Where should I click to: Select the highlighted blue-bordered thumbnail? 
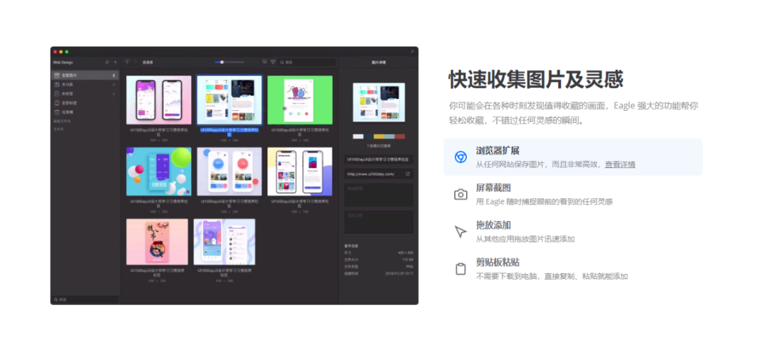pyautogui.click(x=229, y=100)
